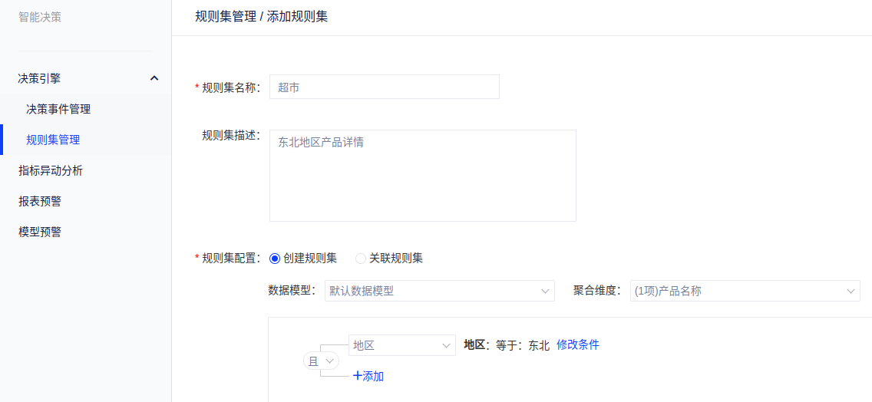Click the 修改条件 link
This screenshot has width=872, height=402.
click(x=577, y=344)
